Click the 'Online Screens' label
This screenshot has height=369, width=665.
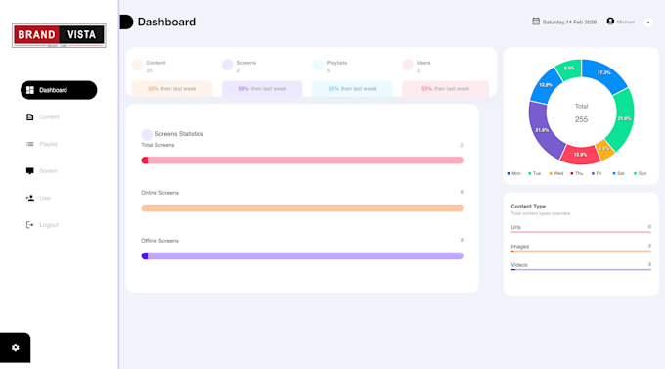159,193
